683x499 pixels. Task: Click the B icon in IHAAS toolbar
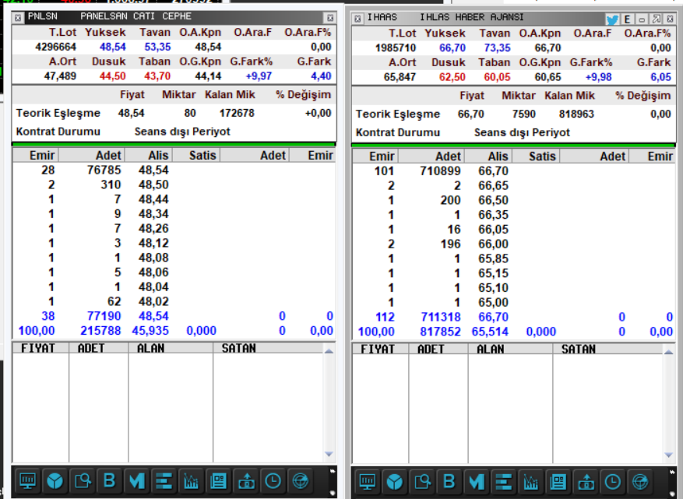click(449, 482)
